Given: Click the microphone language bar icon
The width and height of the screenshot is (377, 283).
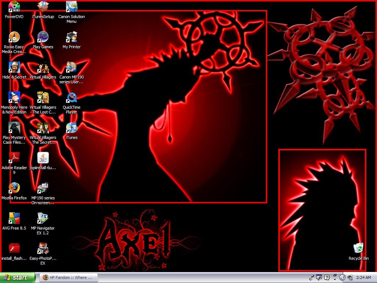Looking at the screenshot, I should pyautogui.click(x=311, y=278).
